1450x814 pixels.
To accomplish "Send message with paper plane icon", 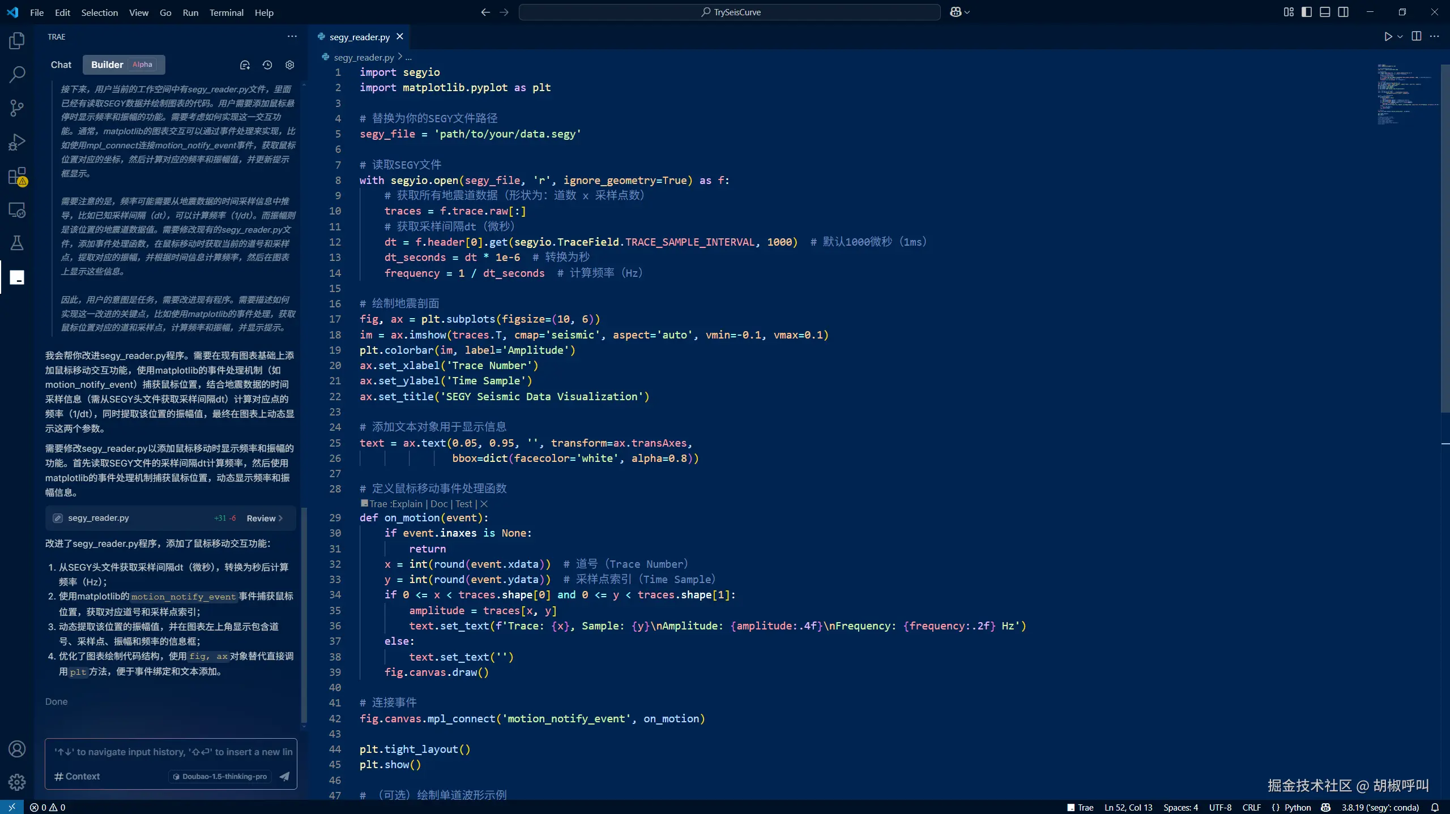I will 284,776.
